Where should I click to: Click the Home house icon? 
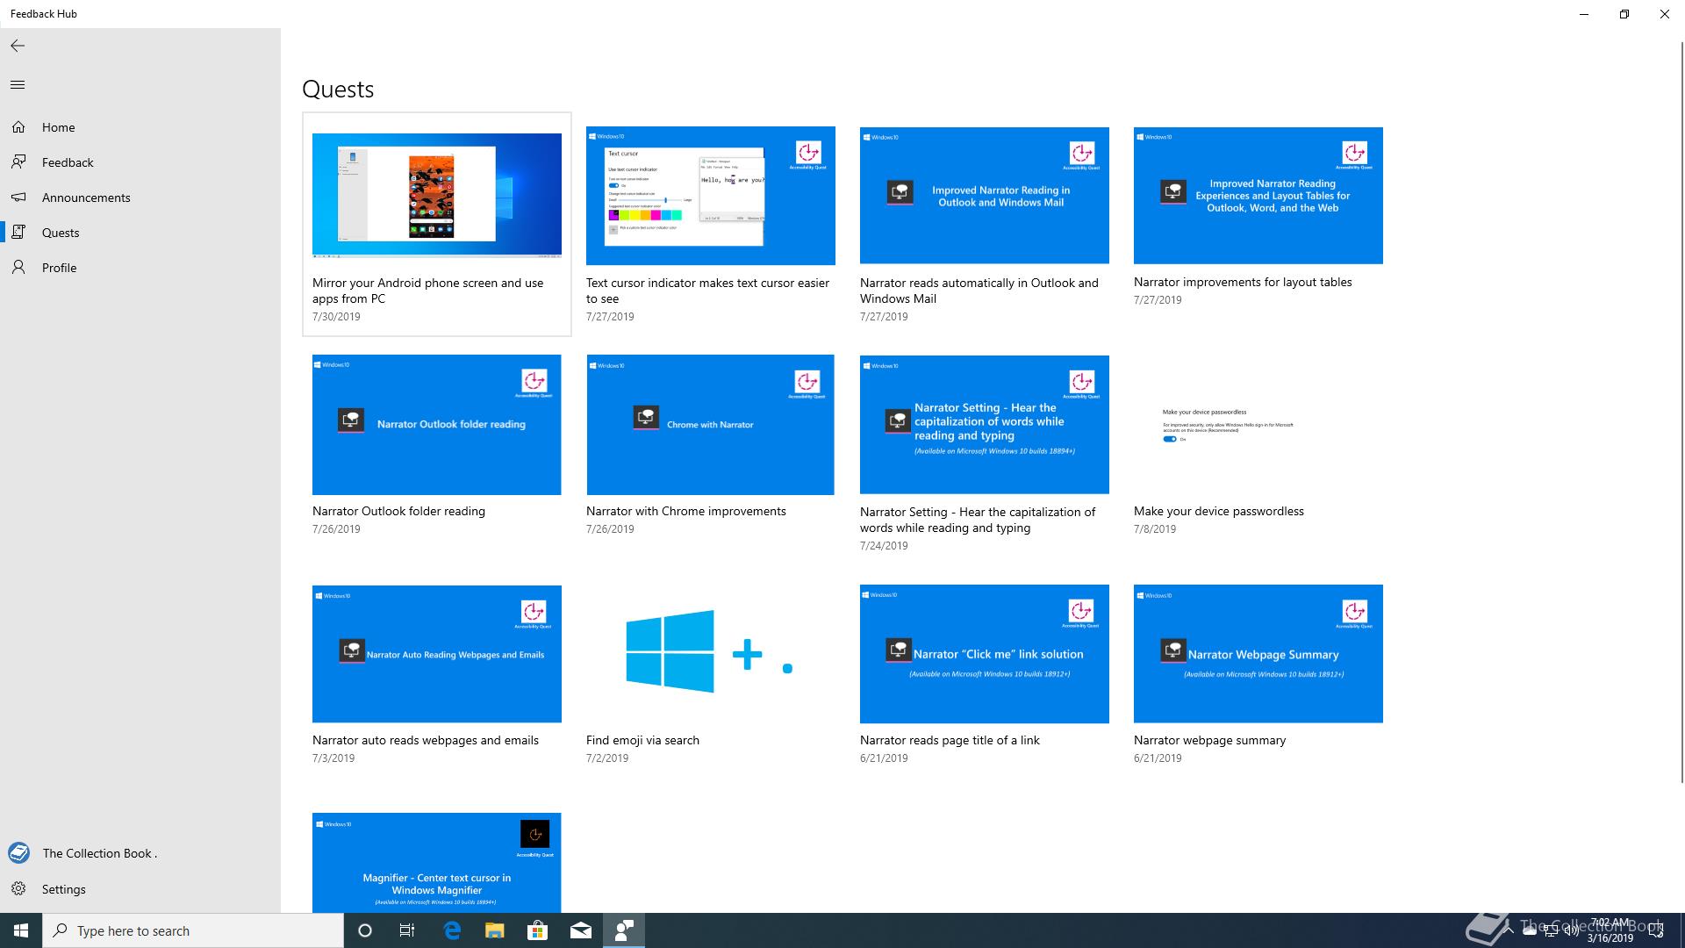tap(18, 127)
